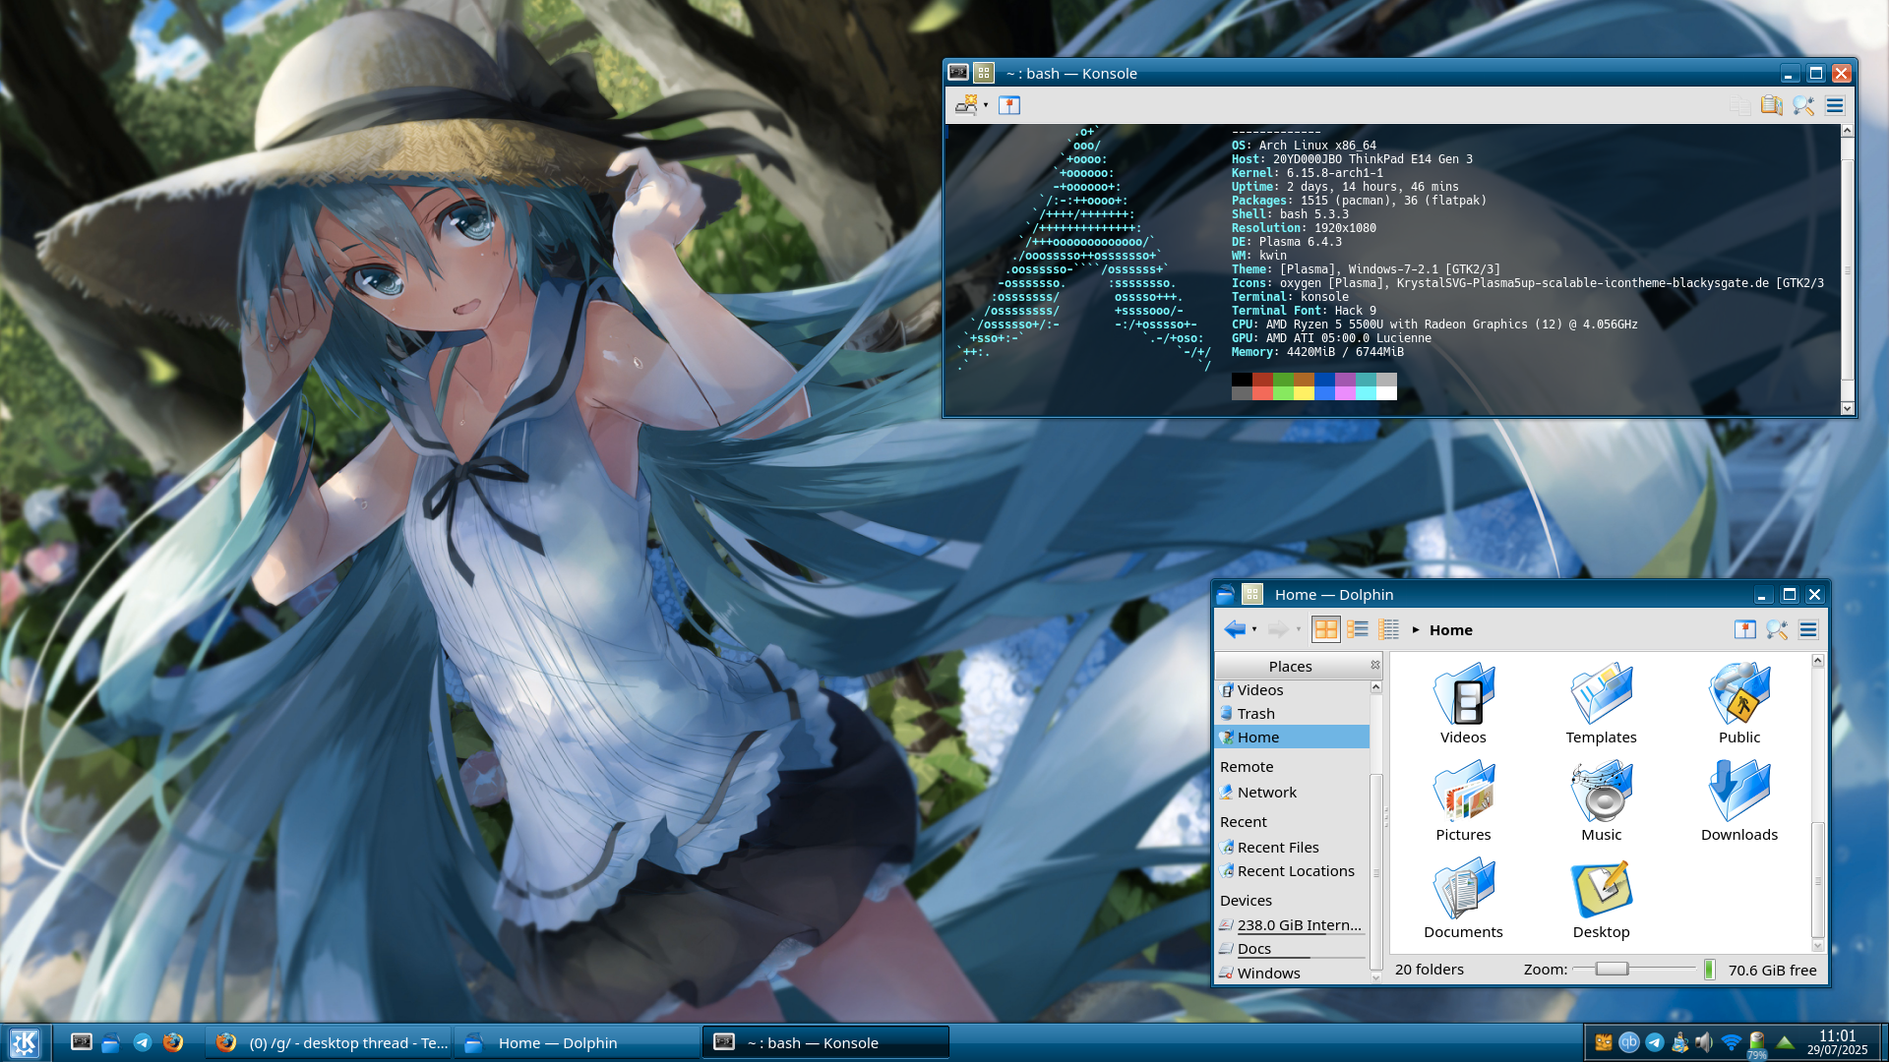Select Trash in Places panel
This screenshot has width=1889, height=1062.
tap(1292, 714)
